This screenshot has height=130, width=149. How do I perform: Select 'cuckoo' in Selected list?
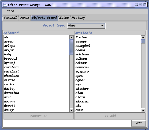point(37,84)
